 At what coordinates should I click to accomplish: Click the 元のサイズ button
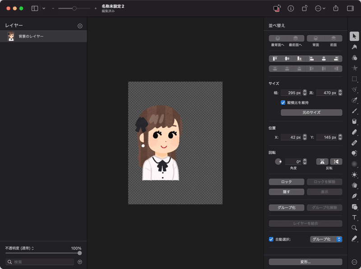(x=311, y=113)
